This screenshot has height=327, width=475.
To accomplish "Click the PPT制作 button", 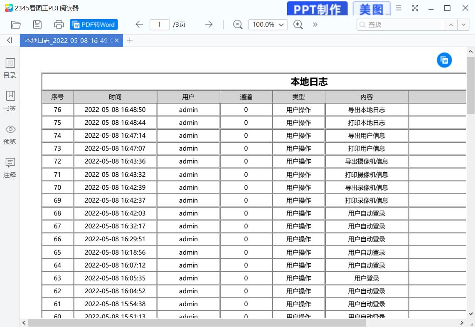I will click(317, 8).
